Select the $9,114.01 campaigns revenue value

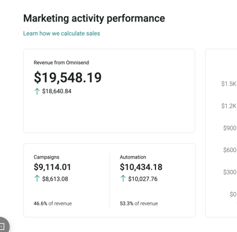point(52,167)
